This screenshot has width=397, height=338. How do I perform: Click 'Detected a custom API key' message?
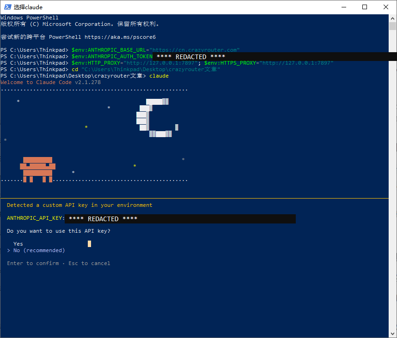(79, 205)
